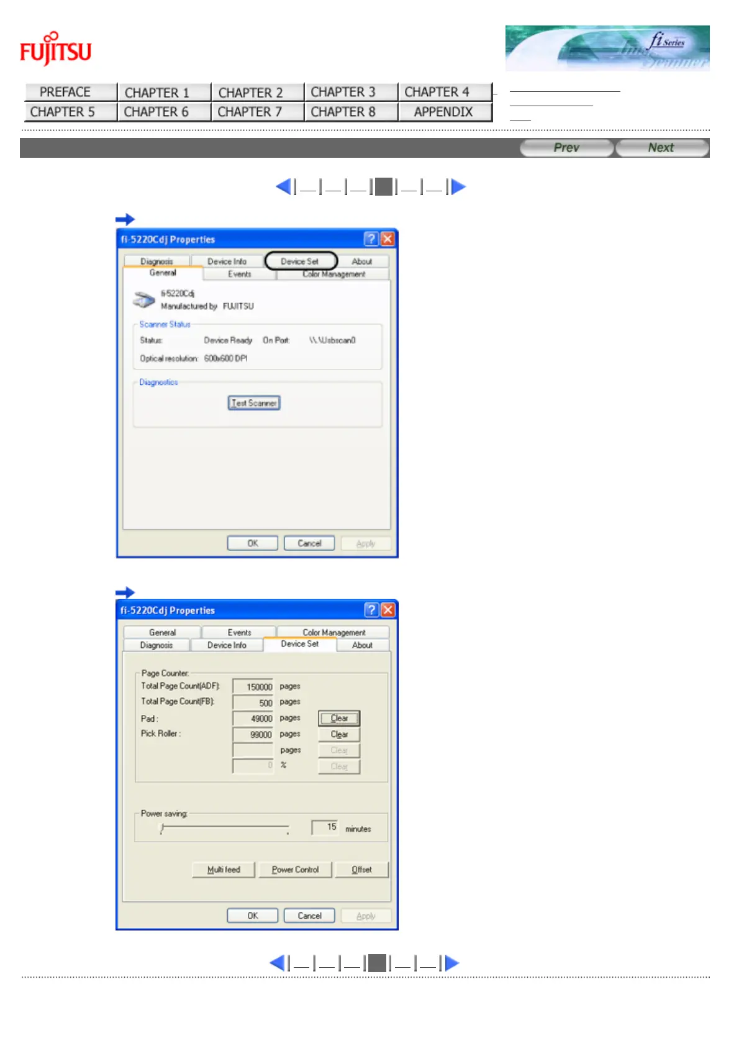Go to CHAPTER 1
This screenshot has width=739, height=1046.
coord(165,92)
